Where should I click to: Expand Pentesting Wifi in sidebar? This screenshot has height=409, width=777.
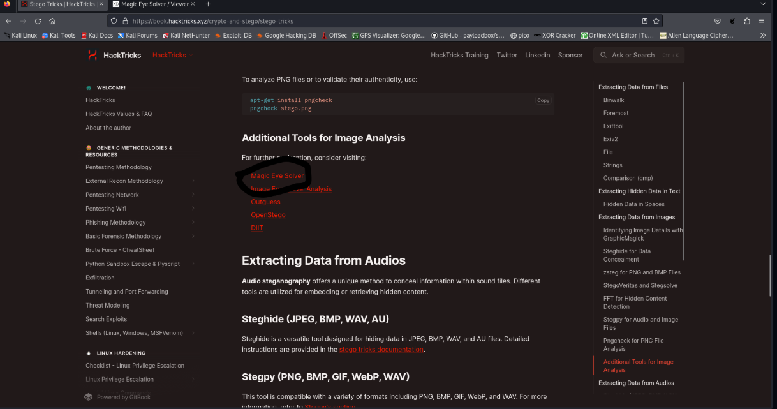193,209
